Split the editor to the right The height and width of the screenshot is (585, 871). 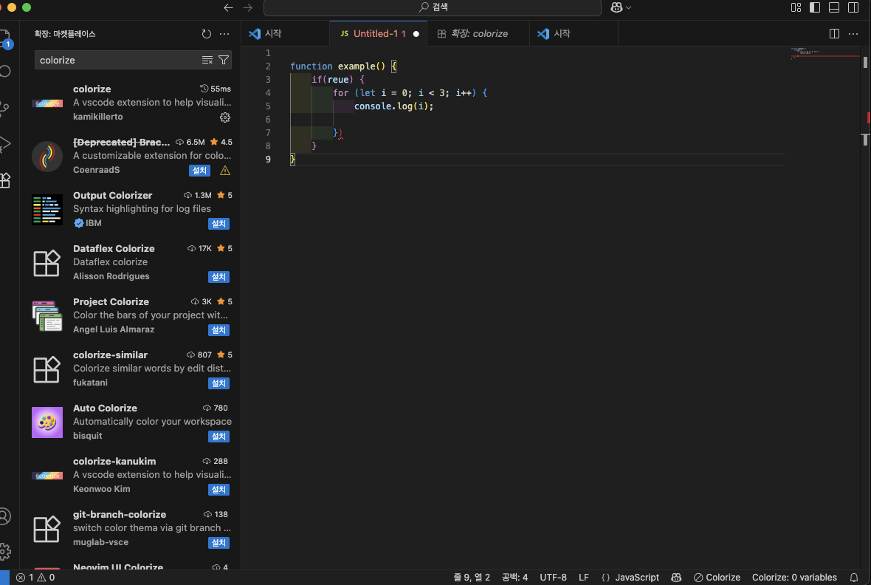[834, 34]
